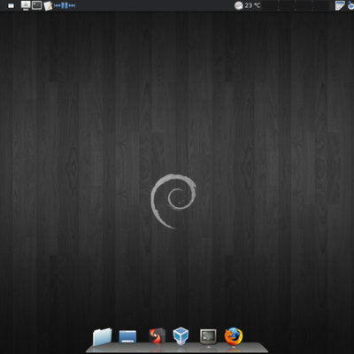This screenshot has height=354, width=354.
Task: Open the folder icon in dock
Action: point(103,336)
